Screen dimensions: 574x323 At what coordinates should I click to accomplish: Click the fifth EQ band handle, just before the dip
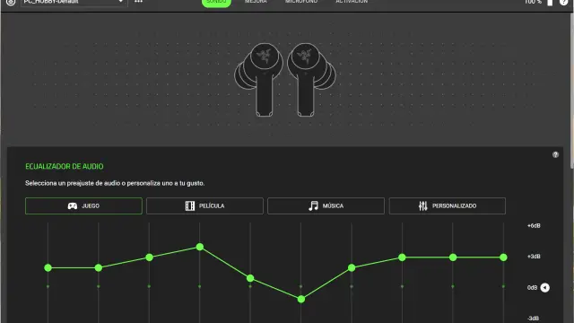click(250, 278)
